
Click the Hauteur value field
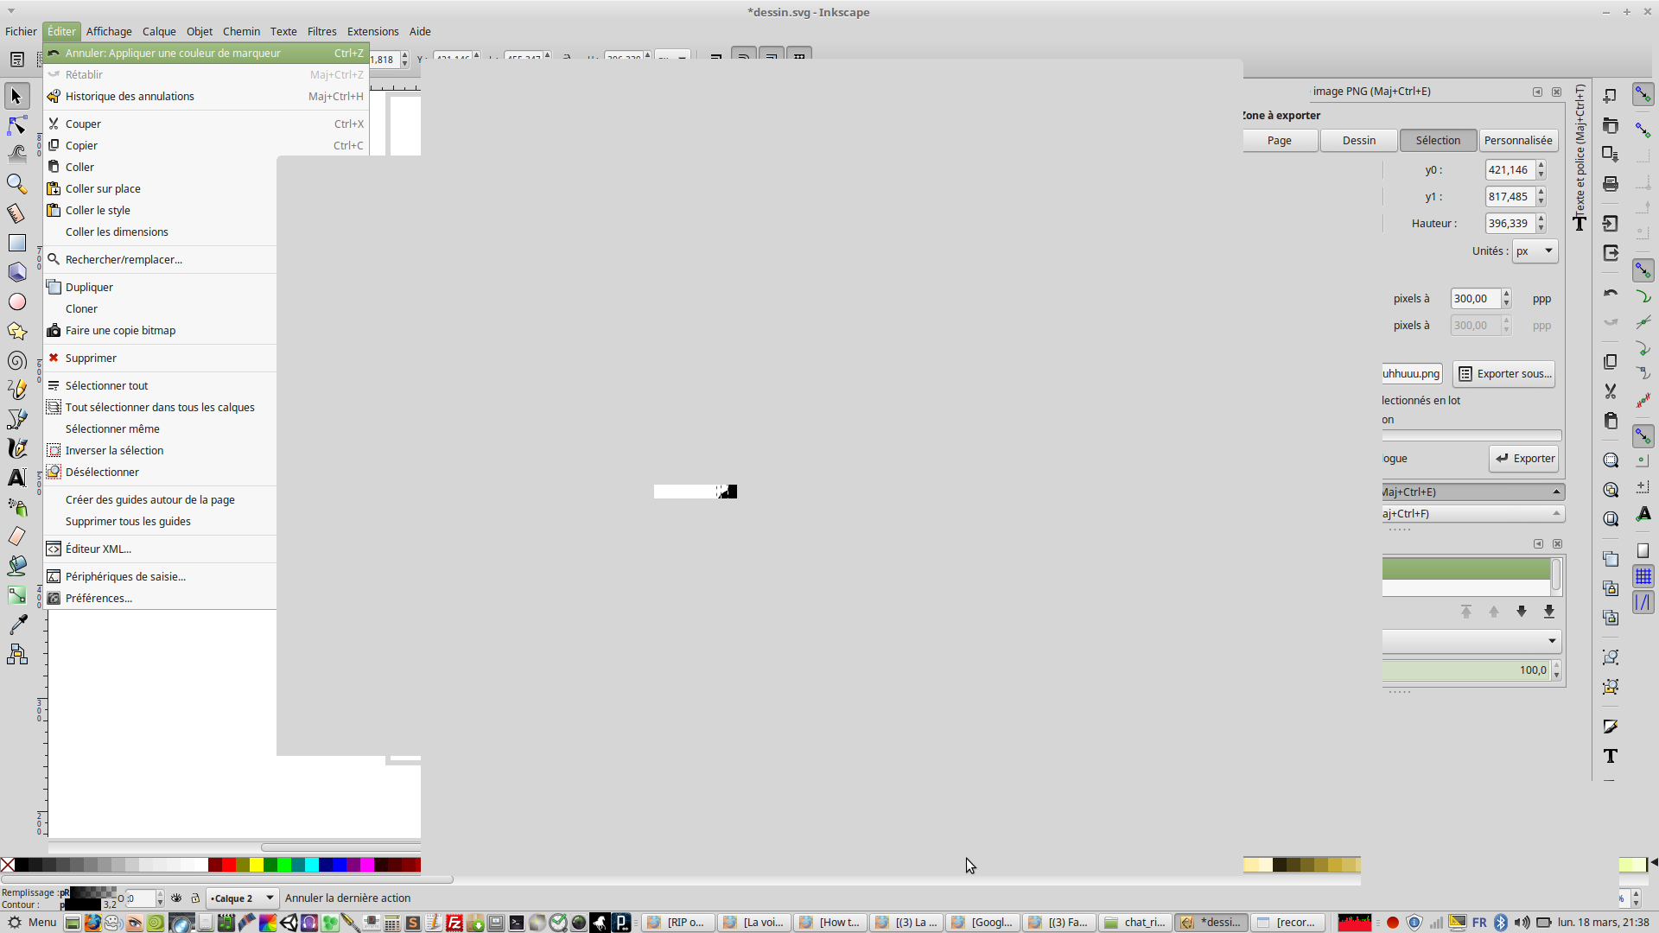coord(1509,224)
